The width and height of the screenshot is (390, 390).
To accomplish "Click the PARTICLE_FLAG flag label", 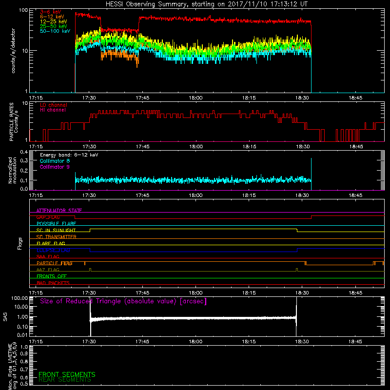I will 55,263.
